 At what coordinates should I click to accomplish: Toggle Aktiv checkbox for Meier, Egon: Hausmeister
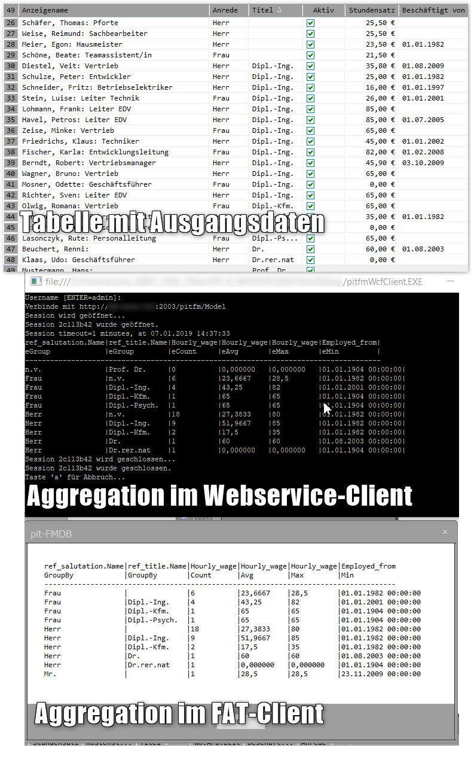(x=310, y=44)
